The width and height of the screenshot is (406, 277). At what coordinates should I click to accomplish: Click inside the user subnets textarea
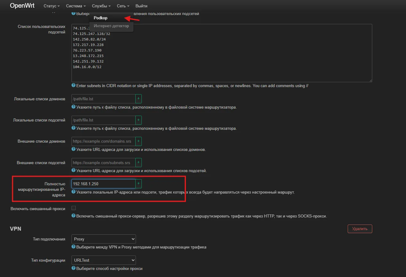[x=222, y=53]
